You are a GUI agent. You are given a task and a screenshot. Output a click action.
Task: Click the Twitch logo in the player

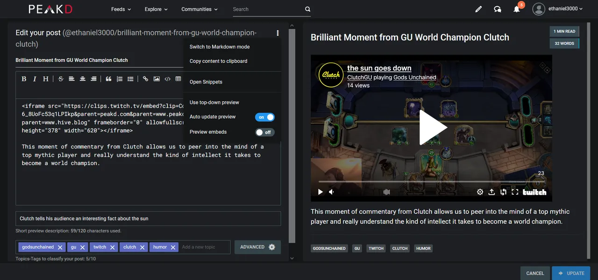pyautogui.click(x=534, y=192)
